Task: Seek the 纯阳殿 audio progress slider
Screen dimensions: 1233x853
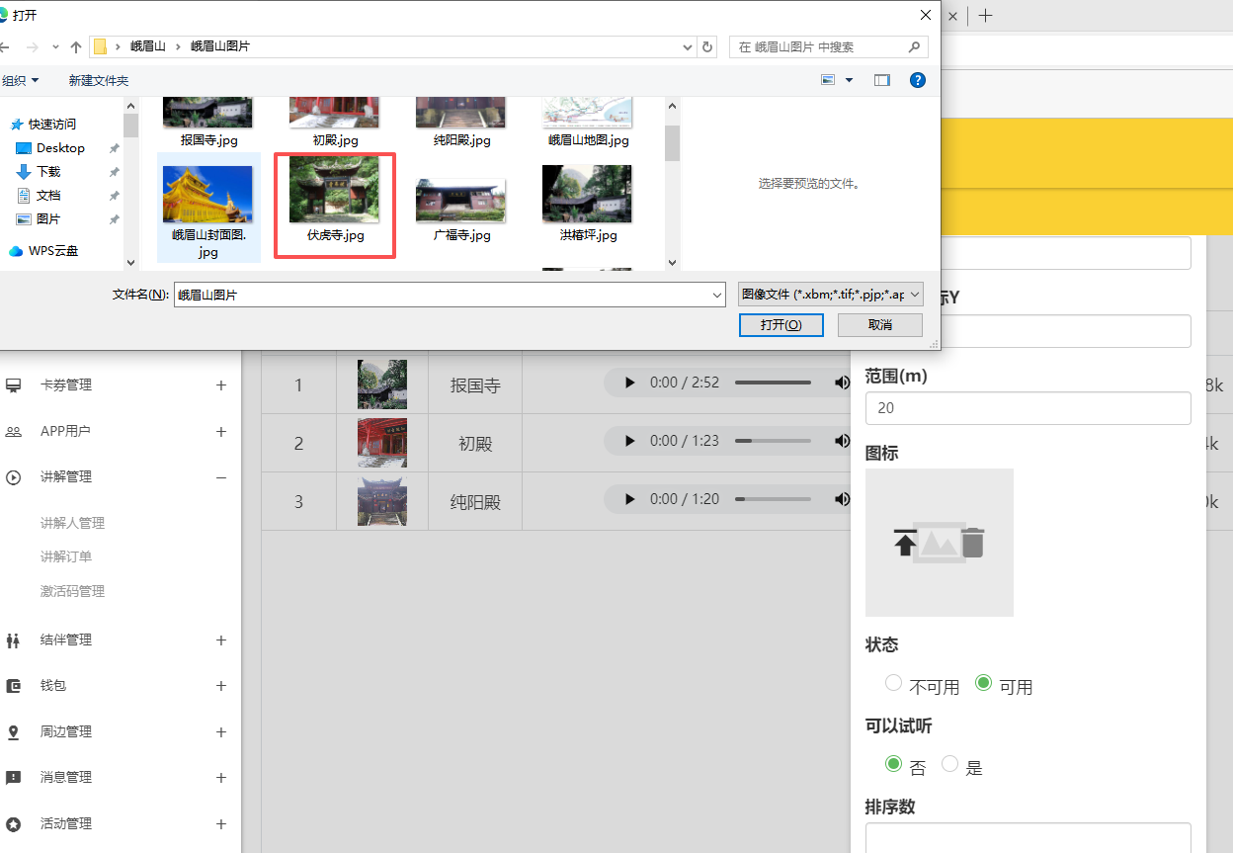Action: pyautogui.click(x=773, y=499)
